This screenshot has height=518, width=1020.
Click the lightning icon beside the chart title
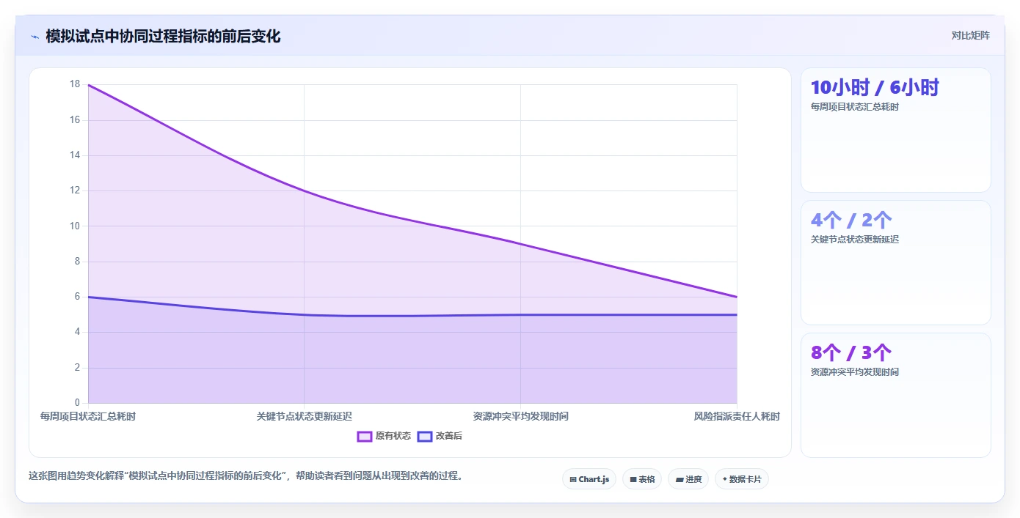point(34,37)
